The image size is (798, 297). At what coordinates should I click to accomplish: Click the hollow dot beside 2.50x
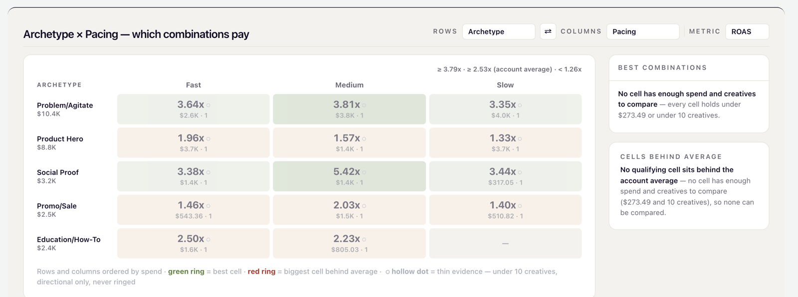point(208,240)
